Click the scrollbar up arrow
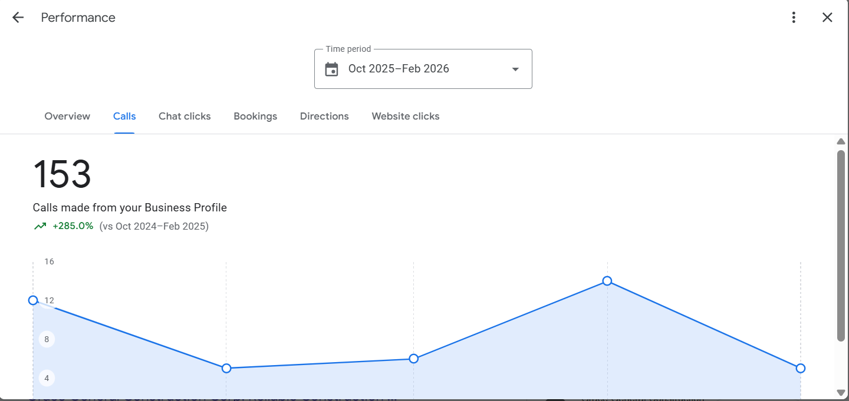This screenshot has width=849, height=401. coord(841,141)
